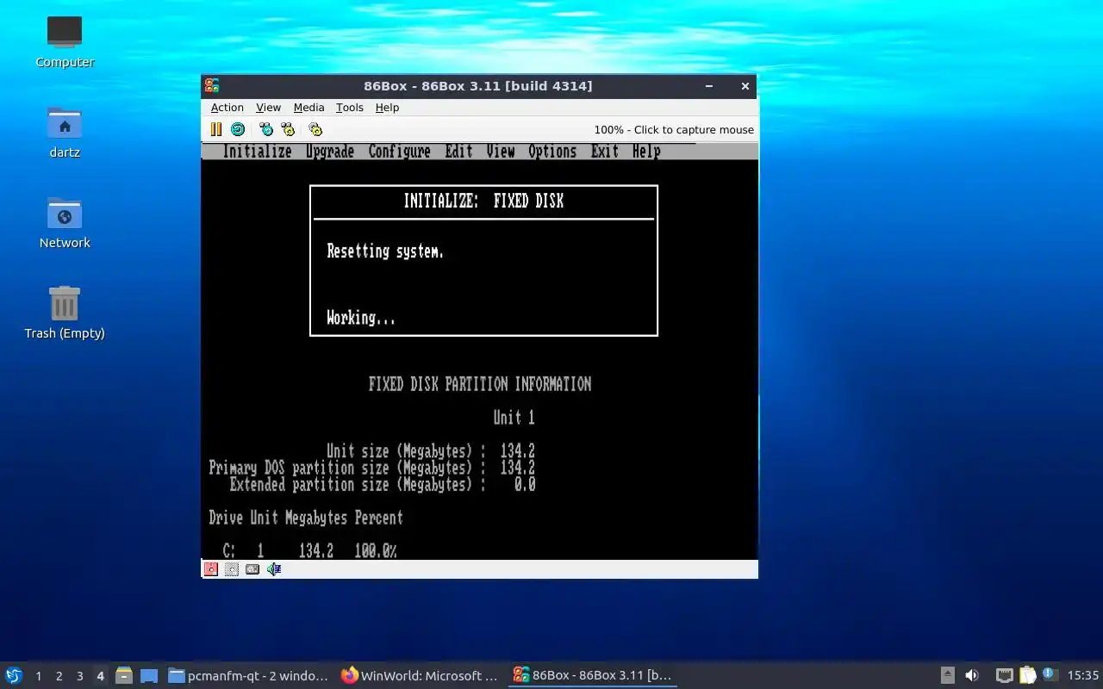1103x689 pixels.
Task: Click the 'Primary DOS partition size' line
Action: (372, 468)
